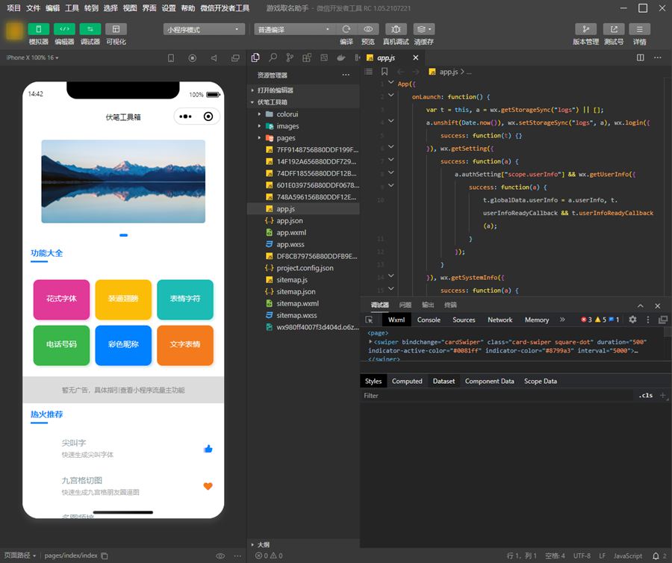Screen dimensions: 672x563
Task: Toggle the 调试器 debugger panel button
Action: 90,29
